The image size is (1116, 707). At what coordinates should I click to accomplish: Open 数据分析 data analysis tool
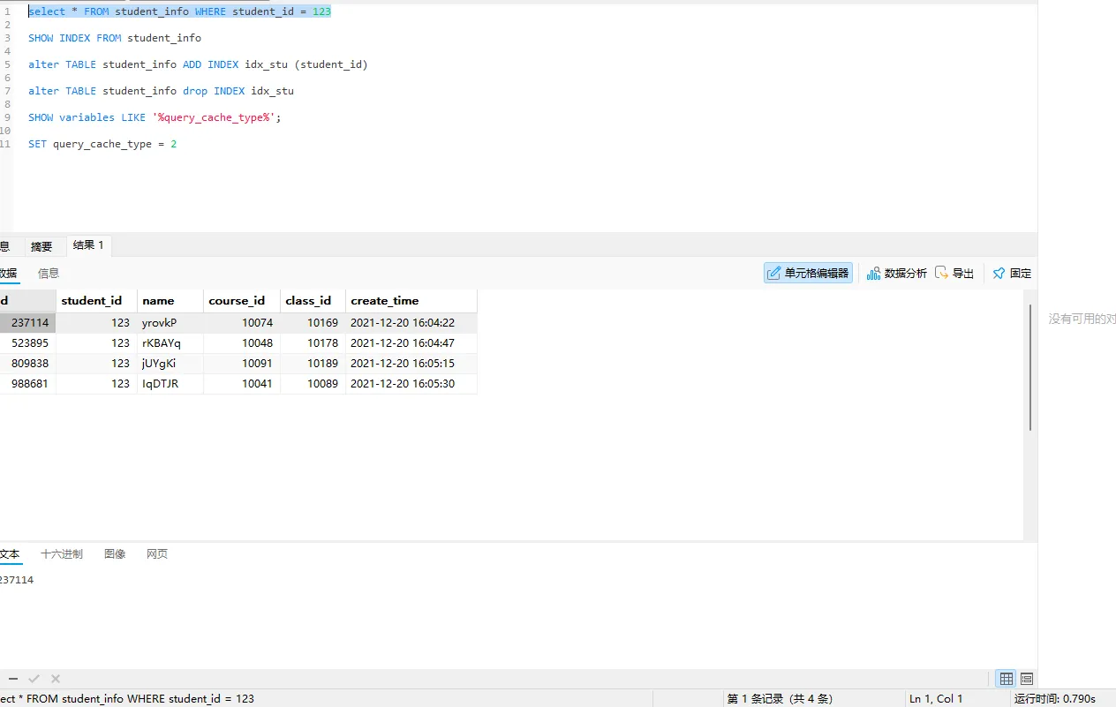pyautogui.click(x=897, y=274)
